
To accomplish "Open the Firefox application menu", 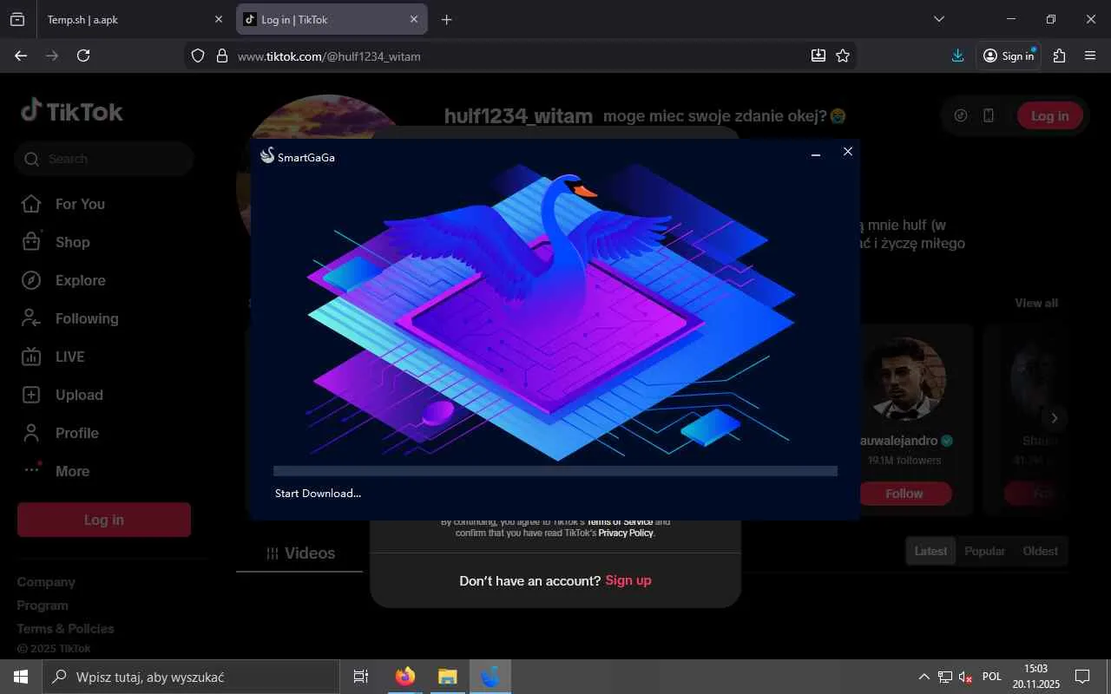I will point(1090,56).
